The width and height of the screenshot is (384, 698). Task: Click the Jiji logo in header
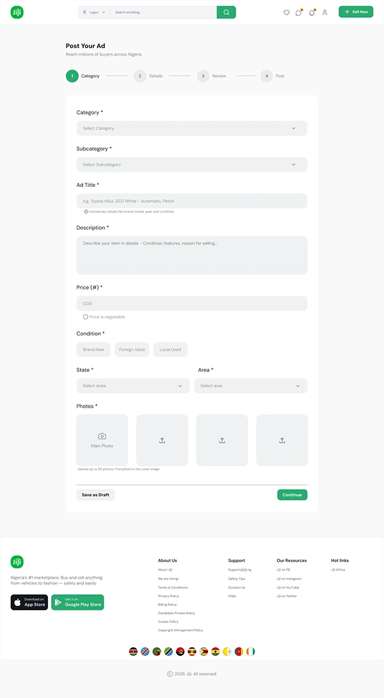click(17, 12)
